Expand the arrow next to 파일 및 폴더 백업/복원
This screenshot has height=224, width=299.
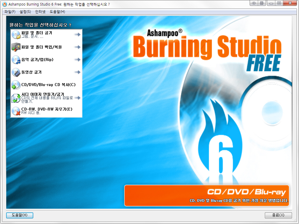tap(77, 47)
